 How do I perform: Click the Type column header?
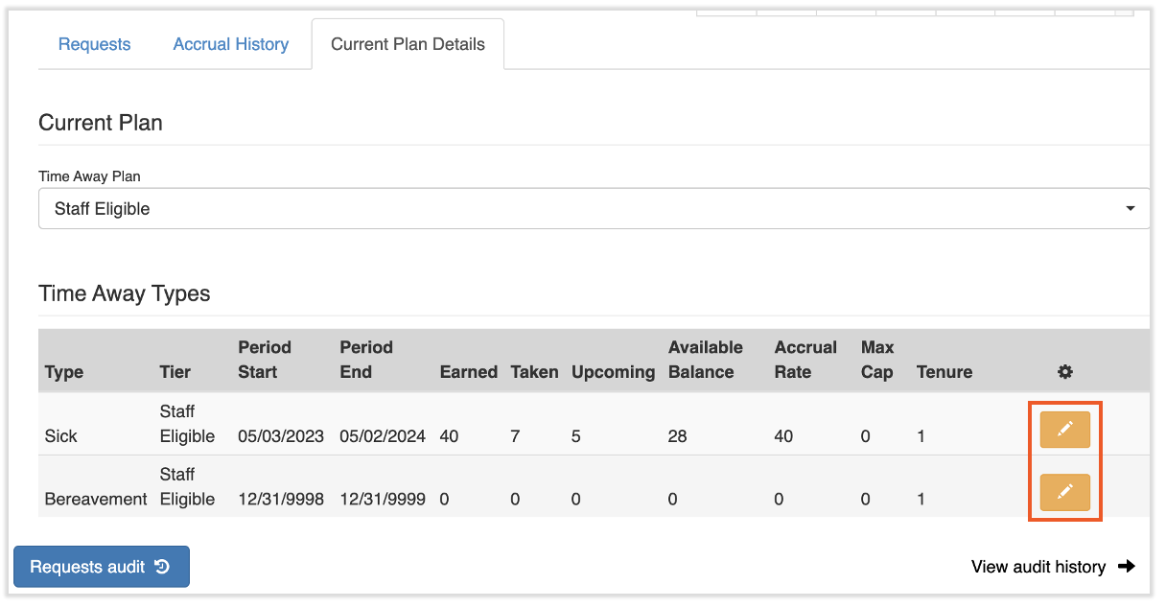pyautogui.click(x=64, y=372)
